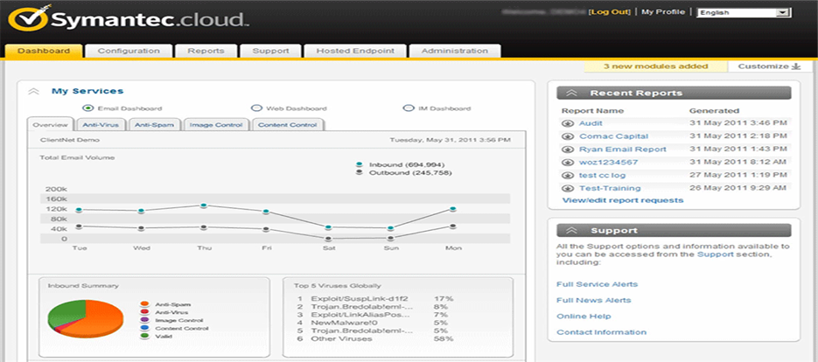Screen dimensions: 818x362
Task: Select the Web Dashboard radio button
Action: coord(256,108)
